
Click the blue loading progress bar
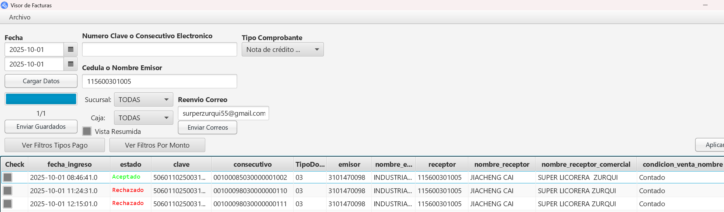click(x=41, y=99)
